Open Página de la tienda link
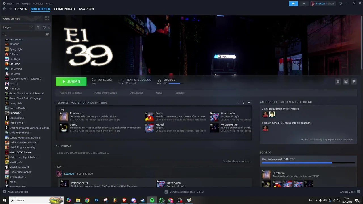Viewport: 363px width, 204px height. click(71, 93)
